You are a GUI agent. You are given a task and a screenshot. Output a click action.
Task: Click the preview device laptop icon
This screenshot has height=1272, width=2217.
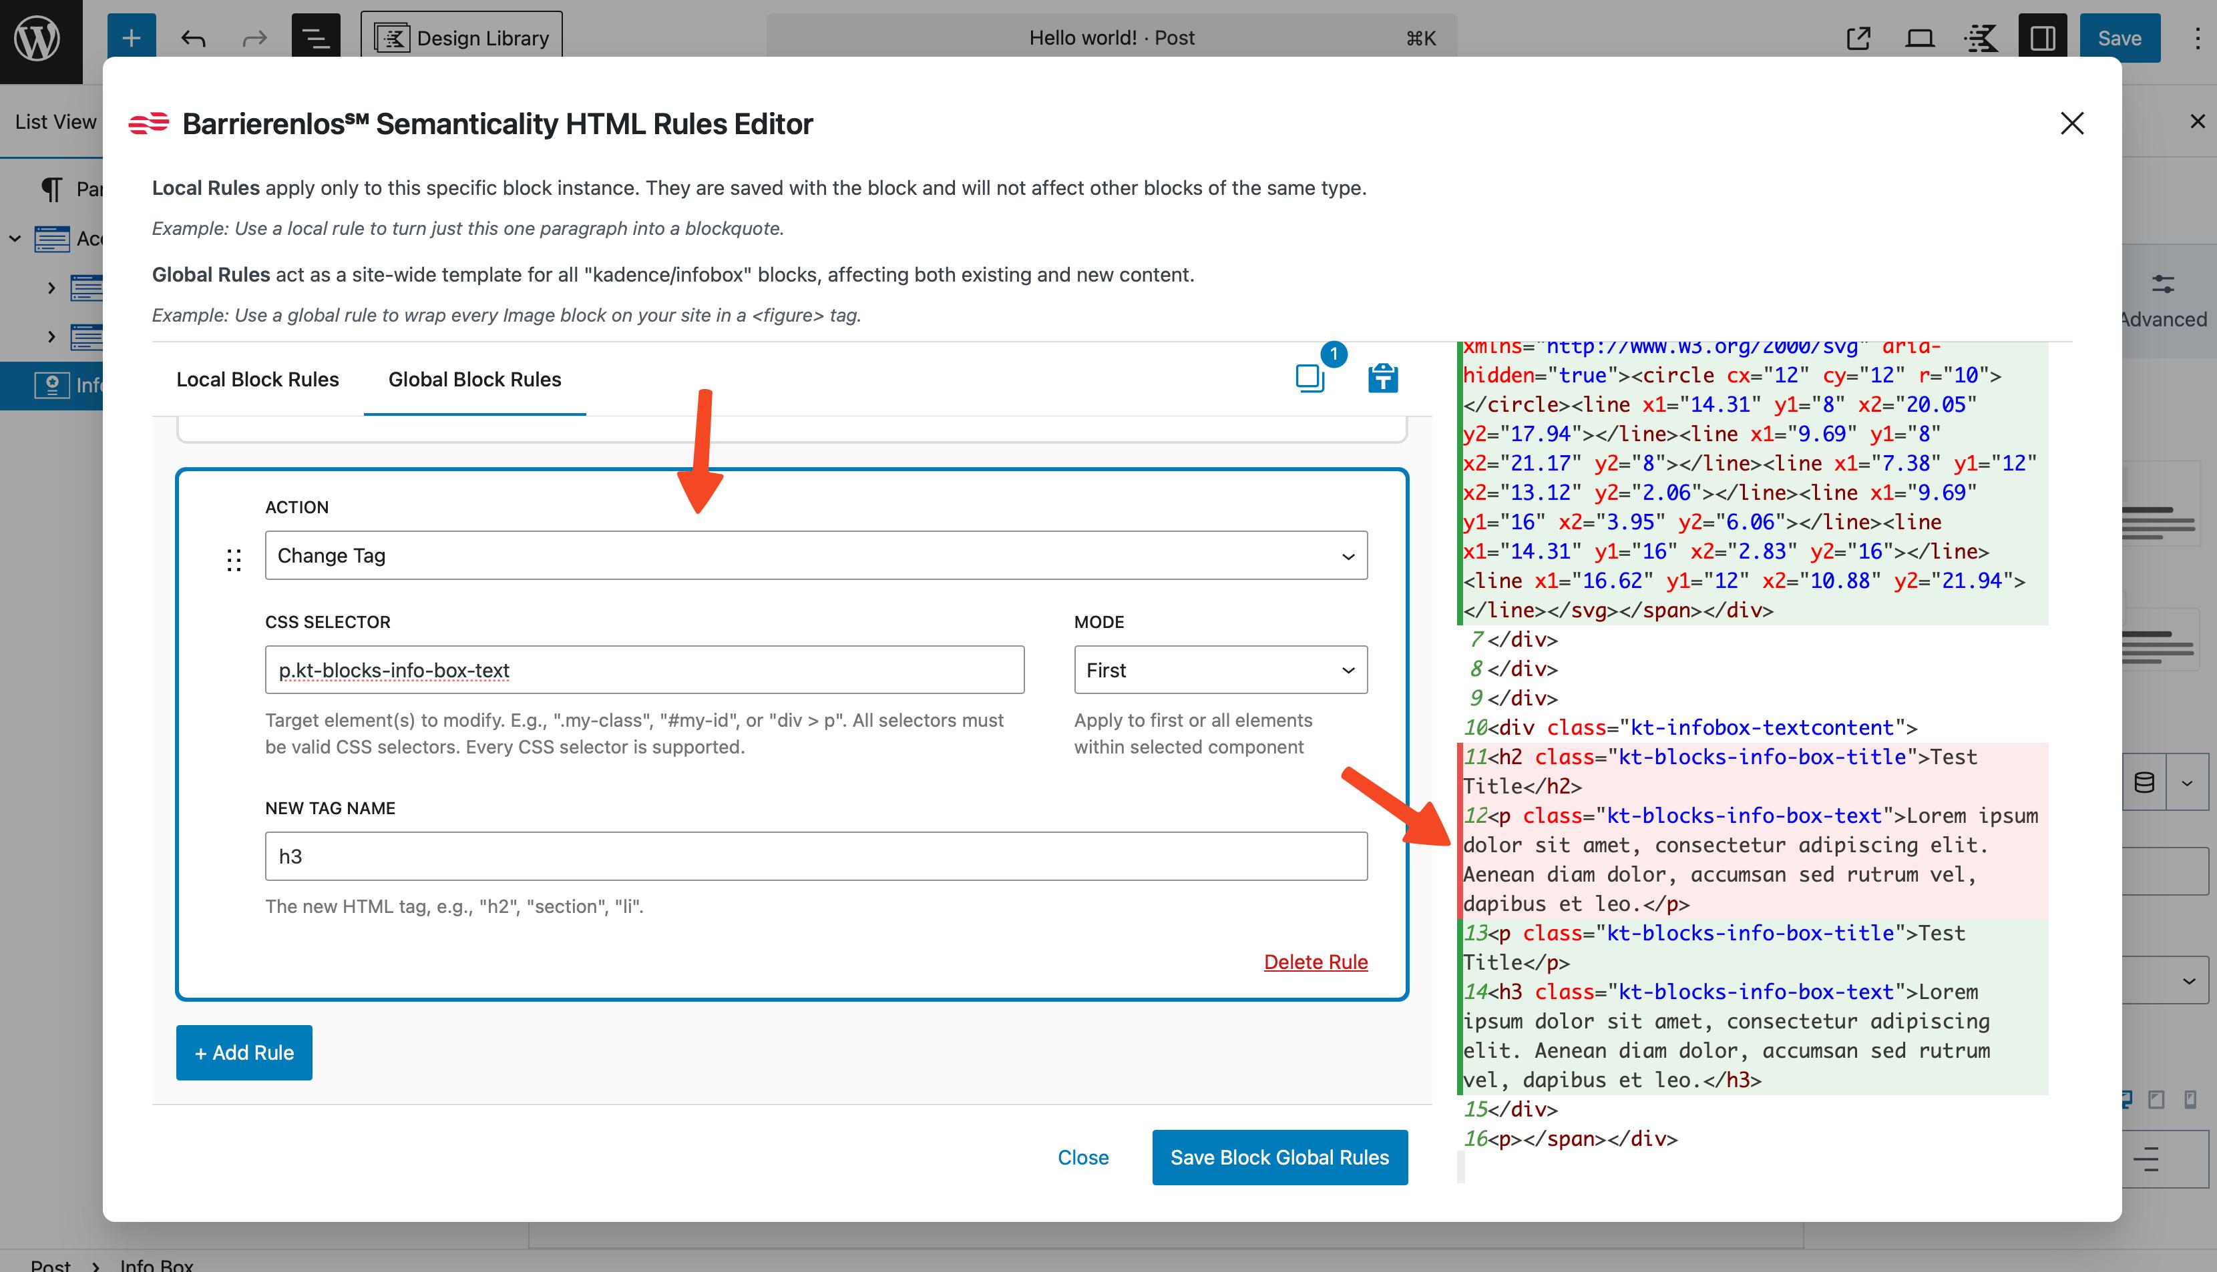click(1920, 37)
